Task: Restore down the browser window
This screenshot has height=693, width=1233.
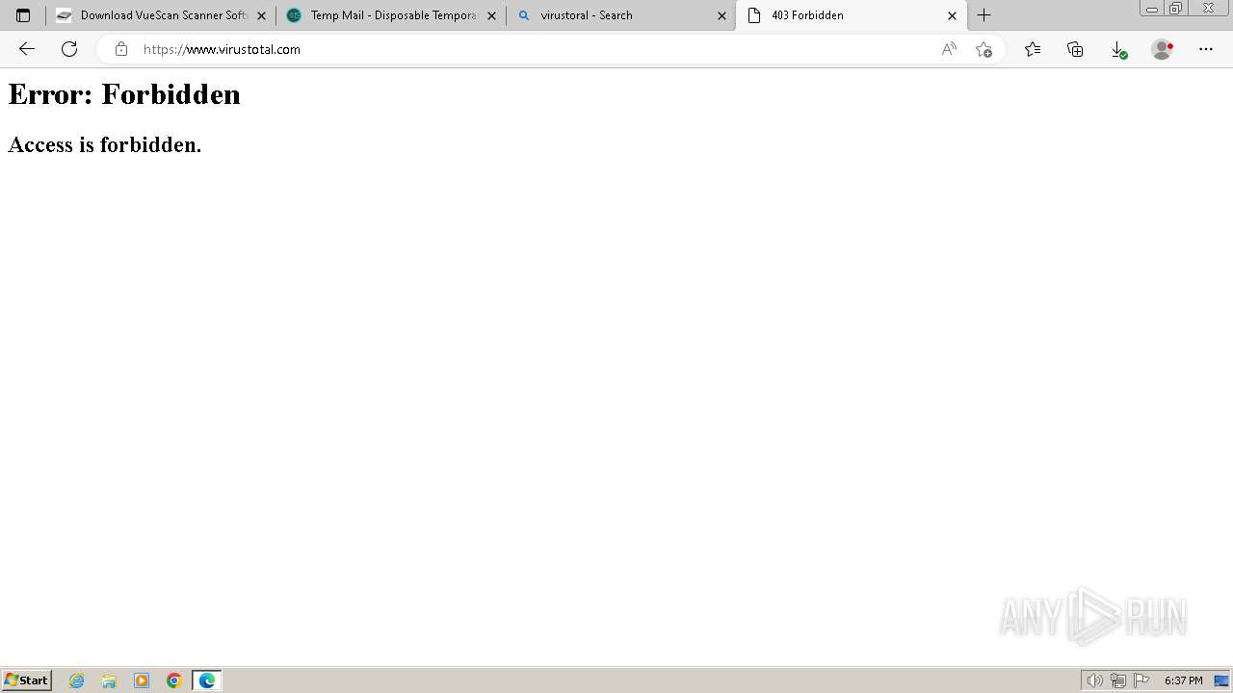Action: [1176, 9]
